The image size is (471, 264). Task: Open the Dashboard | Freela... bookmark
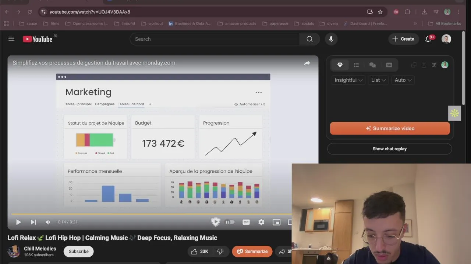(x=365, y=23)
